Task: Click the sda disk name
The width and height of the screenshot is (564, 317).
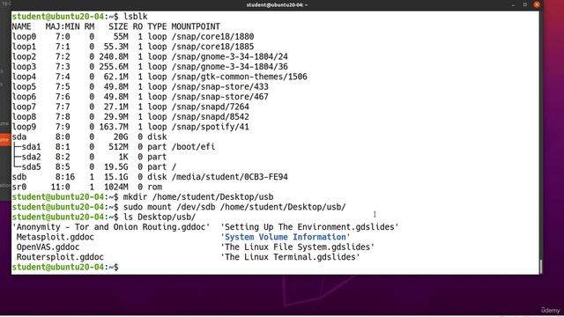Action: coord(19,137)
